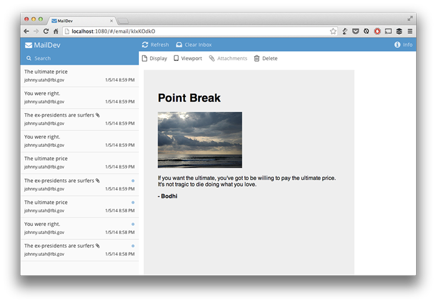Screen dimensions: 436x303
Task: Click the Clear Inbox label
Action: coord(198,45)
